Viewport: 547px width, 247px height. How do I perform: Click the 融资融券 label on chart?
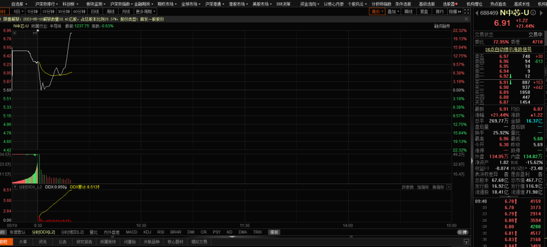(x=442, y=26)
